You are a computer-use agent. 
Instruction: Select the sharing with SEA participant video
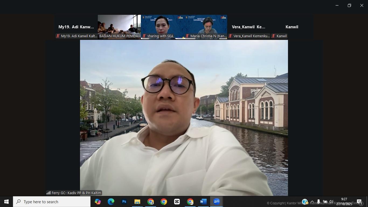point(162,27)
